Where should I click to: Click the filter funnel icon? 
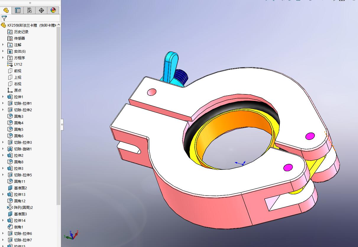(4, 18)
